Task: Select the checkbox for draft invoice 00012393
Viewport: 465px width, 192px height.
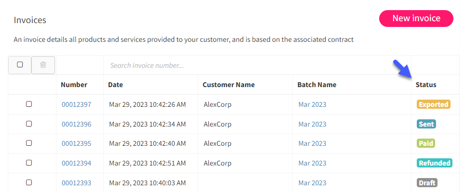Action: coord(29,182)
